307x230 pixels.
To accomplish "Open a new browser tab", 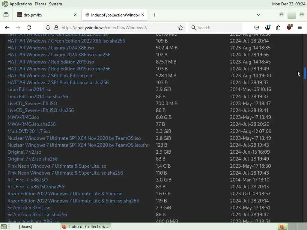I will click(x=154, y=15).
